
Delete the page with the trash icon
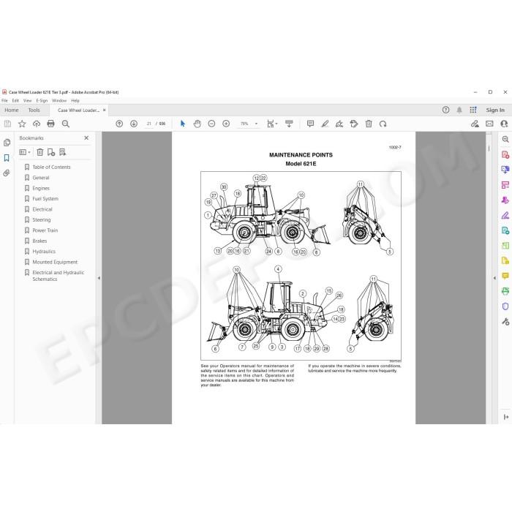(x=369, y=124)
